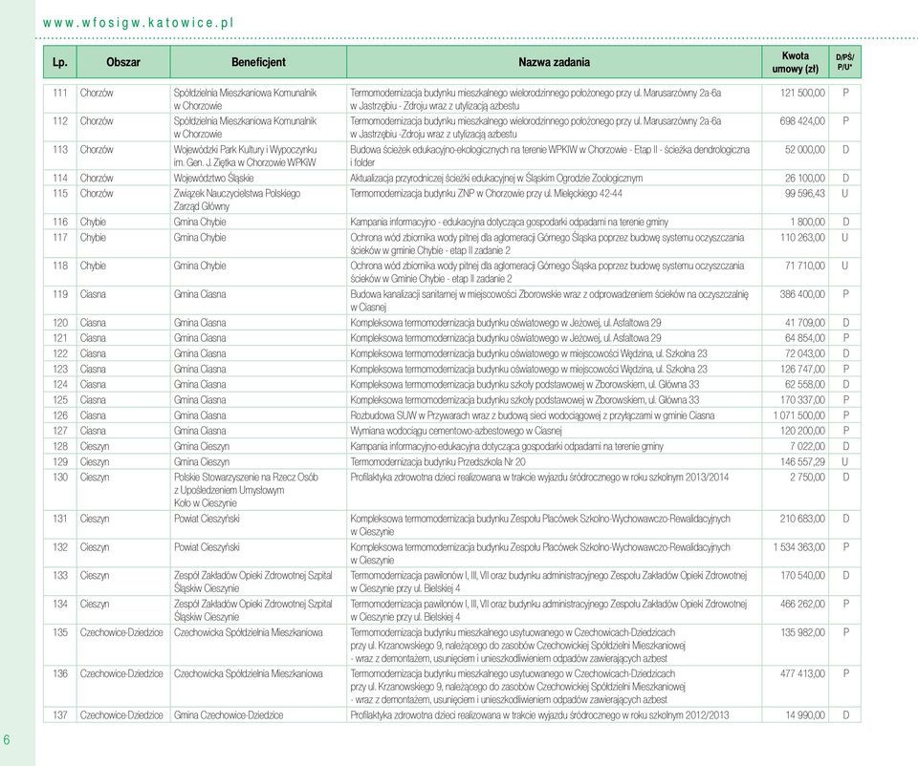Click row number 126
This screenshot has width=918, height=766.
click(60, 415)
